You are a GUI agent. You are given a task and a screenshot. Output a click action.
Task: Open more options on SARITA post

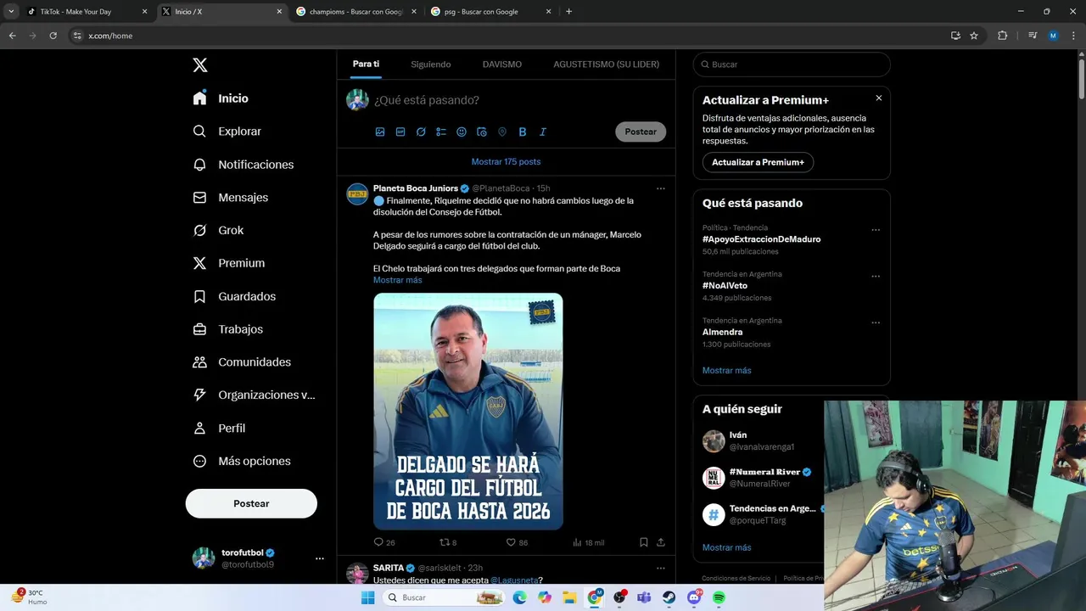pos(661,568)
